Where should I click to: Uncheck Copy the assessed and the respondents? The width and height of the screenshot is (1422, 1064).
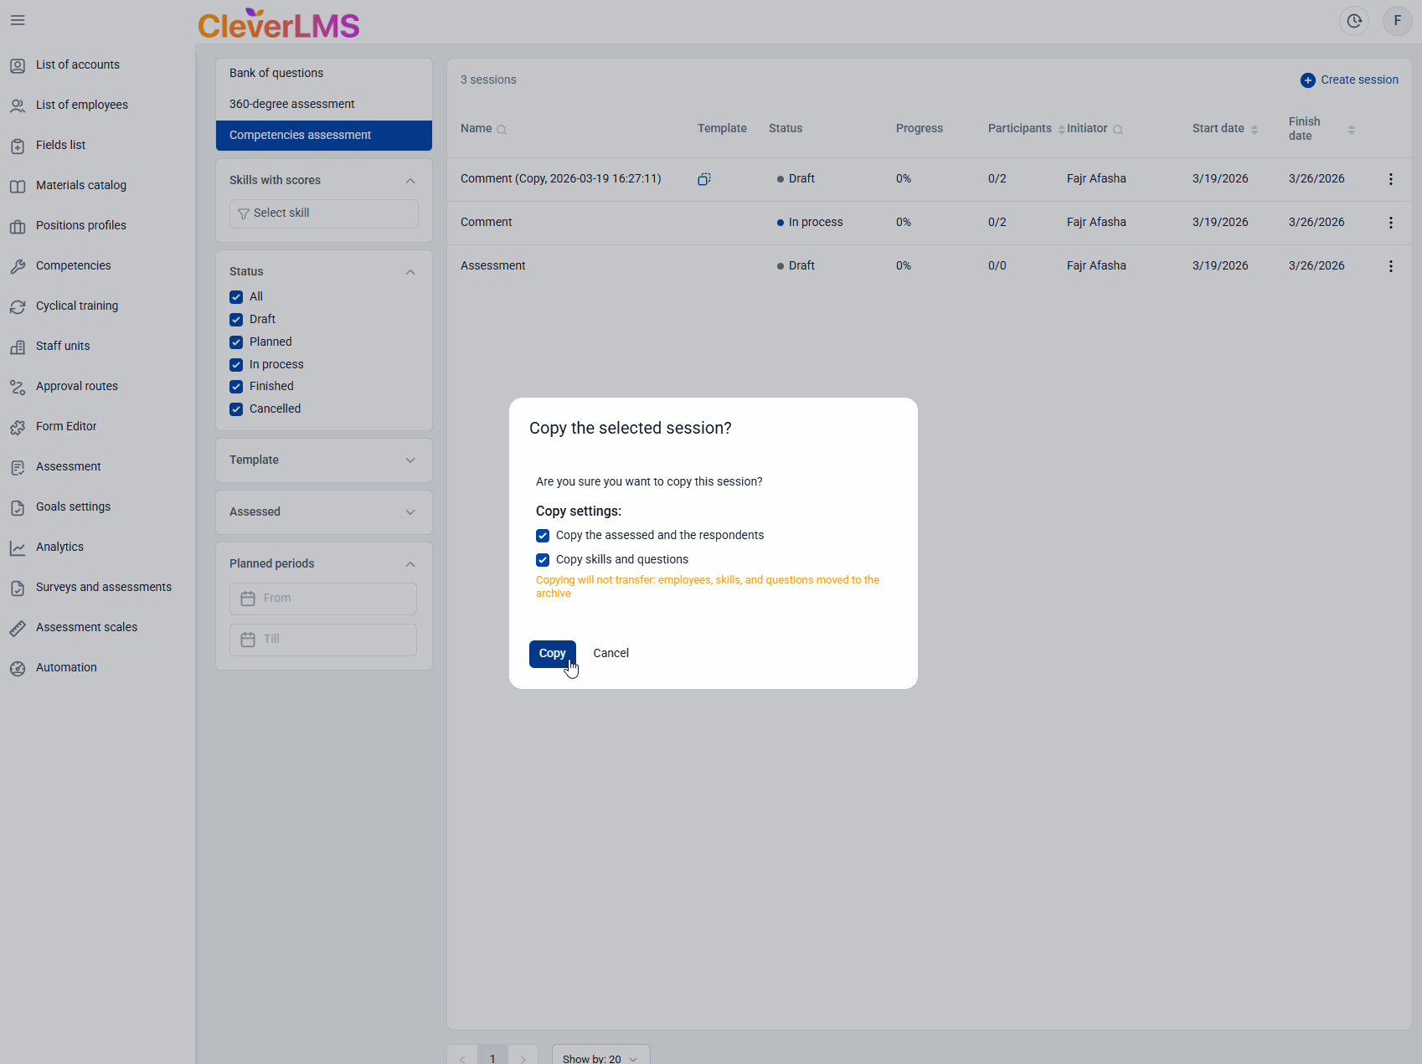pyautogui.click(x=543, y=536)
